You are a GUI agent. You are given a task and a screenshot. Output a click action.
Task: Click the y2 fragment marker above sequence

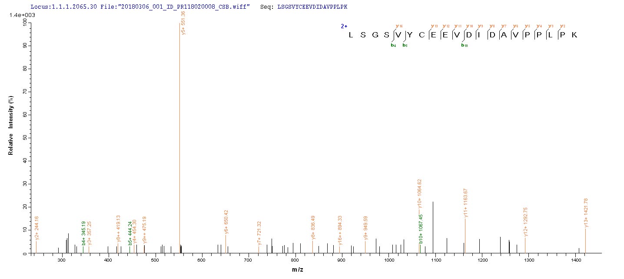(x=562, y=27)
